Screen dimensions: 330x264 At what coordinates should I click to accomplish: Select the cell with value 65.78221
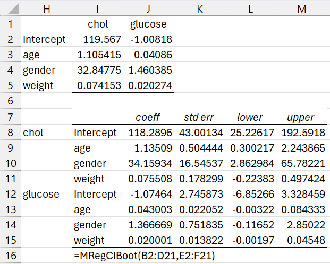[301, 163]
